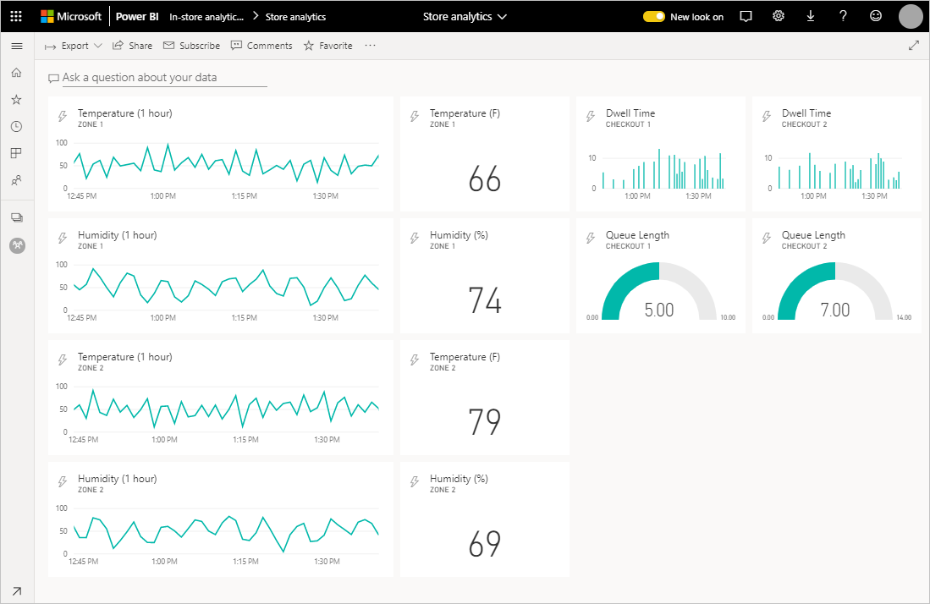Open Recent items via the clock icon
Viewport: 930px width, 604px height.
click(16, 126)
